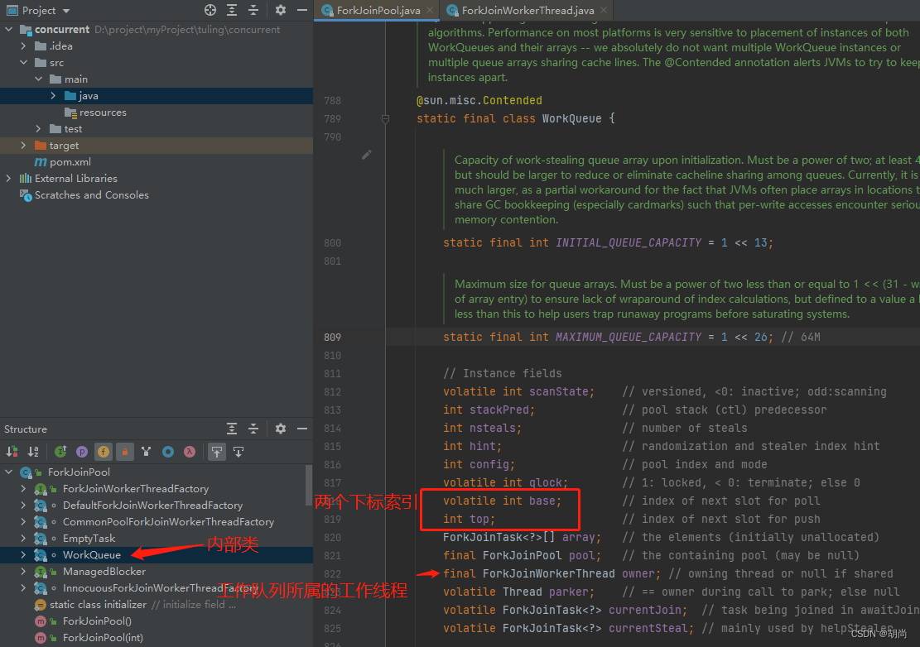Expand the .idea folder

(x=23, y=46)
